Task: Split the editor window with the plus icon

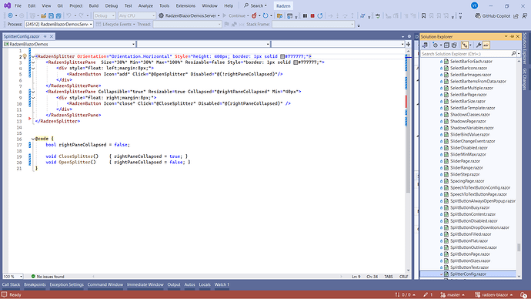Action: point(408,44)
